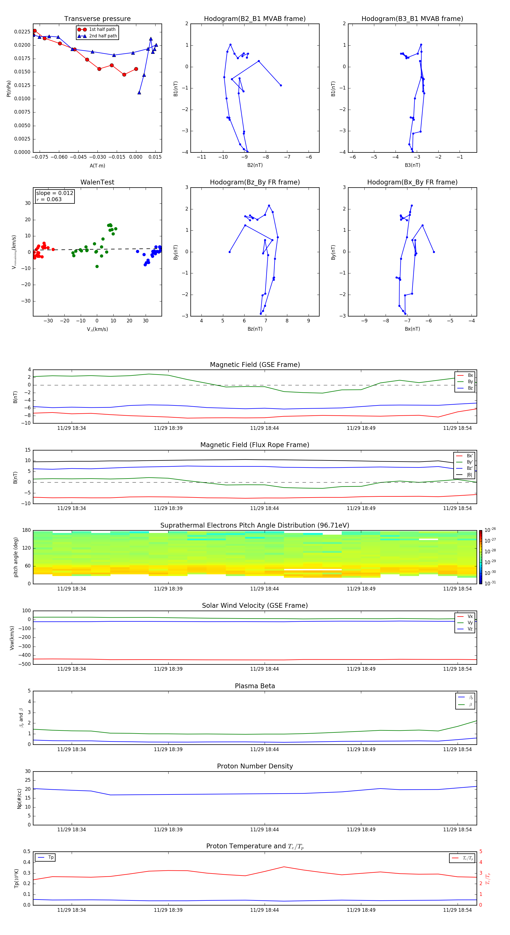This screenshot has height=935, width=510.
Task: Click the pitch angle color scale bar
Action: point(481,557)
